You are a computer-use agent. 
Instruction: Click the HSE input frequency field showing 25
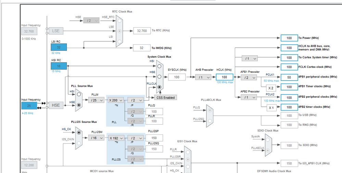29,106
